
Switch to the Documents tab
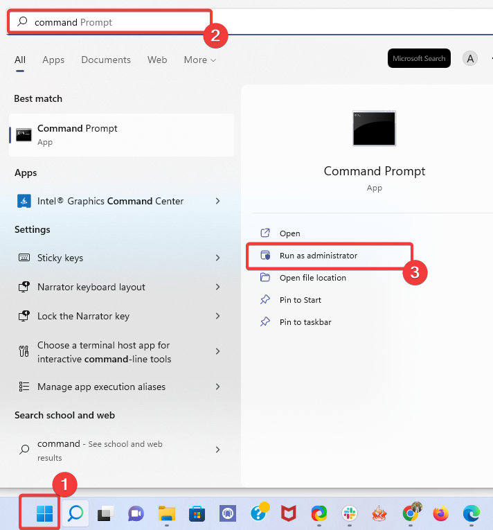106,60
